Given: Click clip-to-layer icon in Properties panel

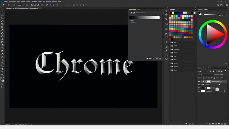Looking at the screenshot, I should coord(147,59).
